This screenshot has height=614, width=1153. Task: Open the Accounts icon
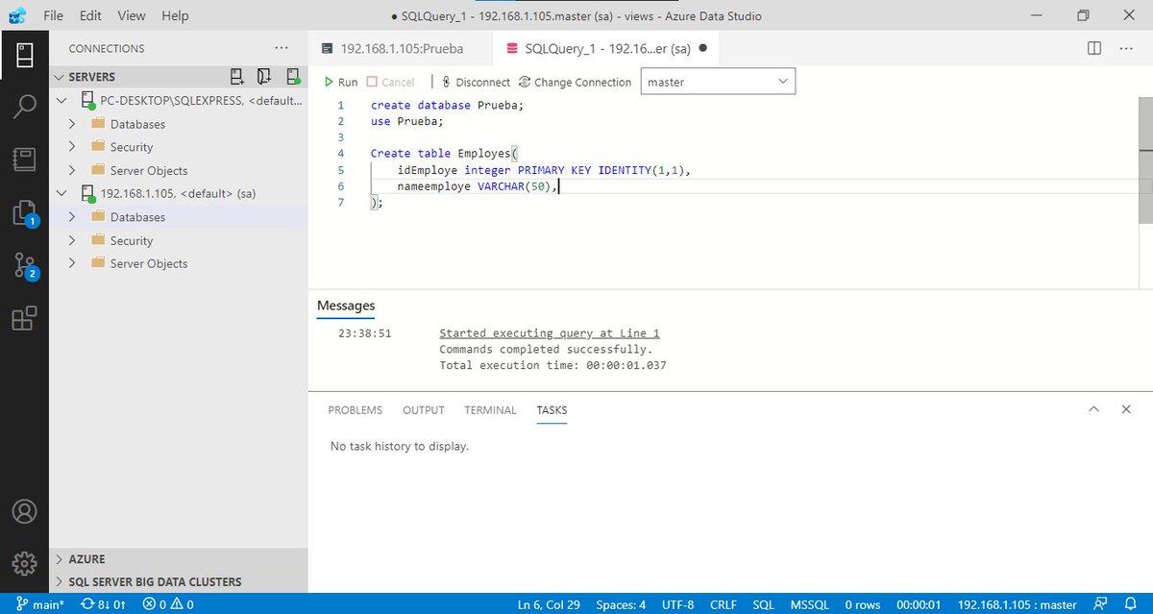(x=25, y=510)
